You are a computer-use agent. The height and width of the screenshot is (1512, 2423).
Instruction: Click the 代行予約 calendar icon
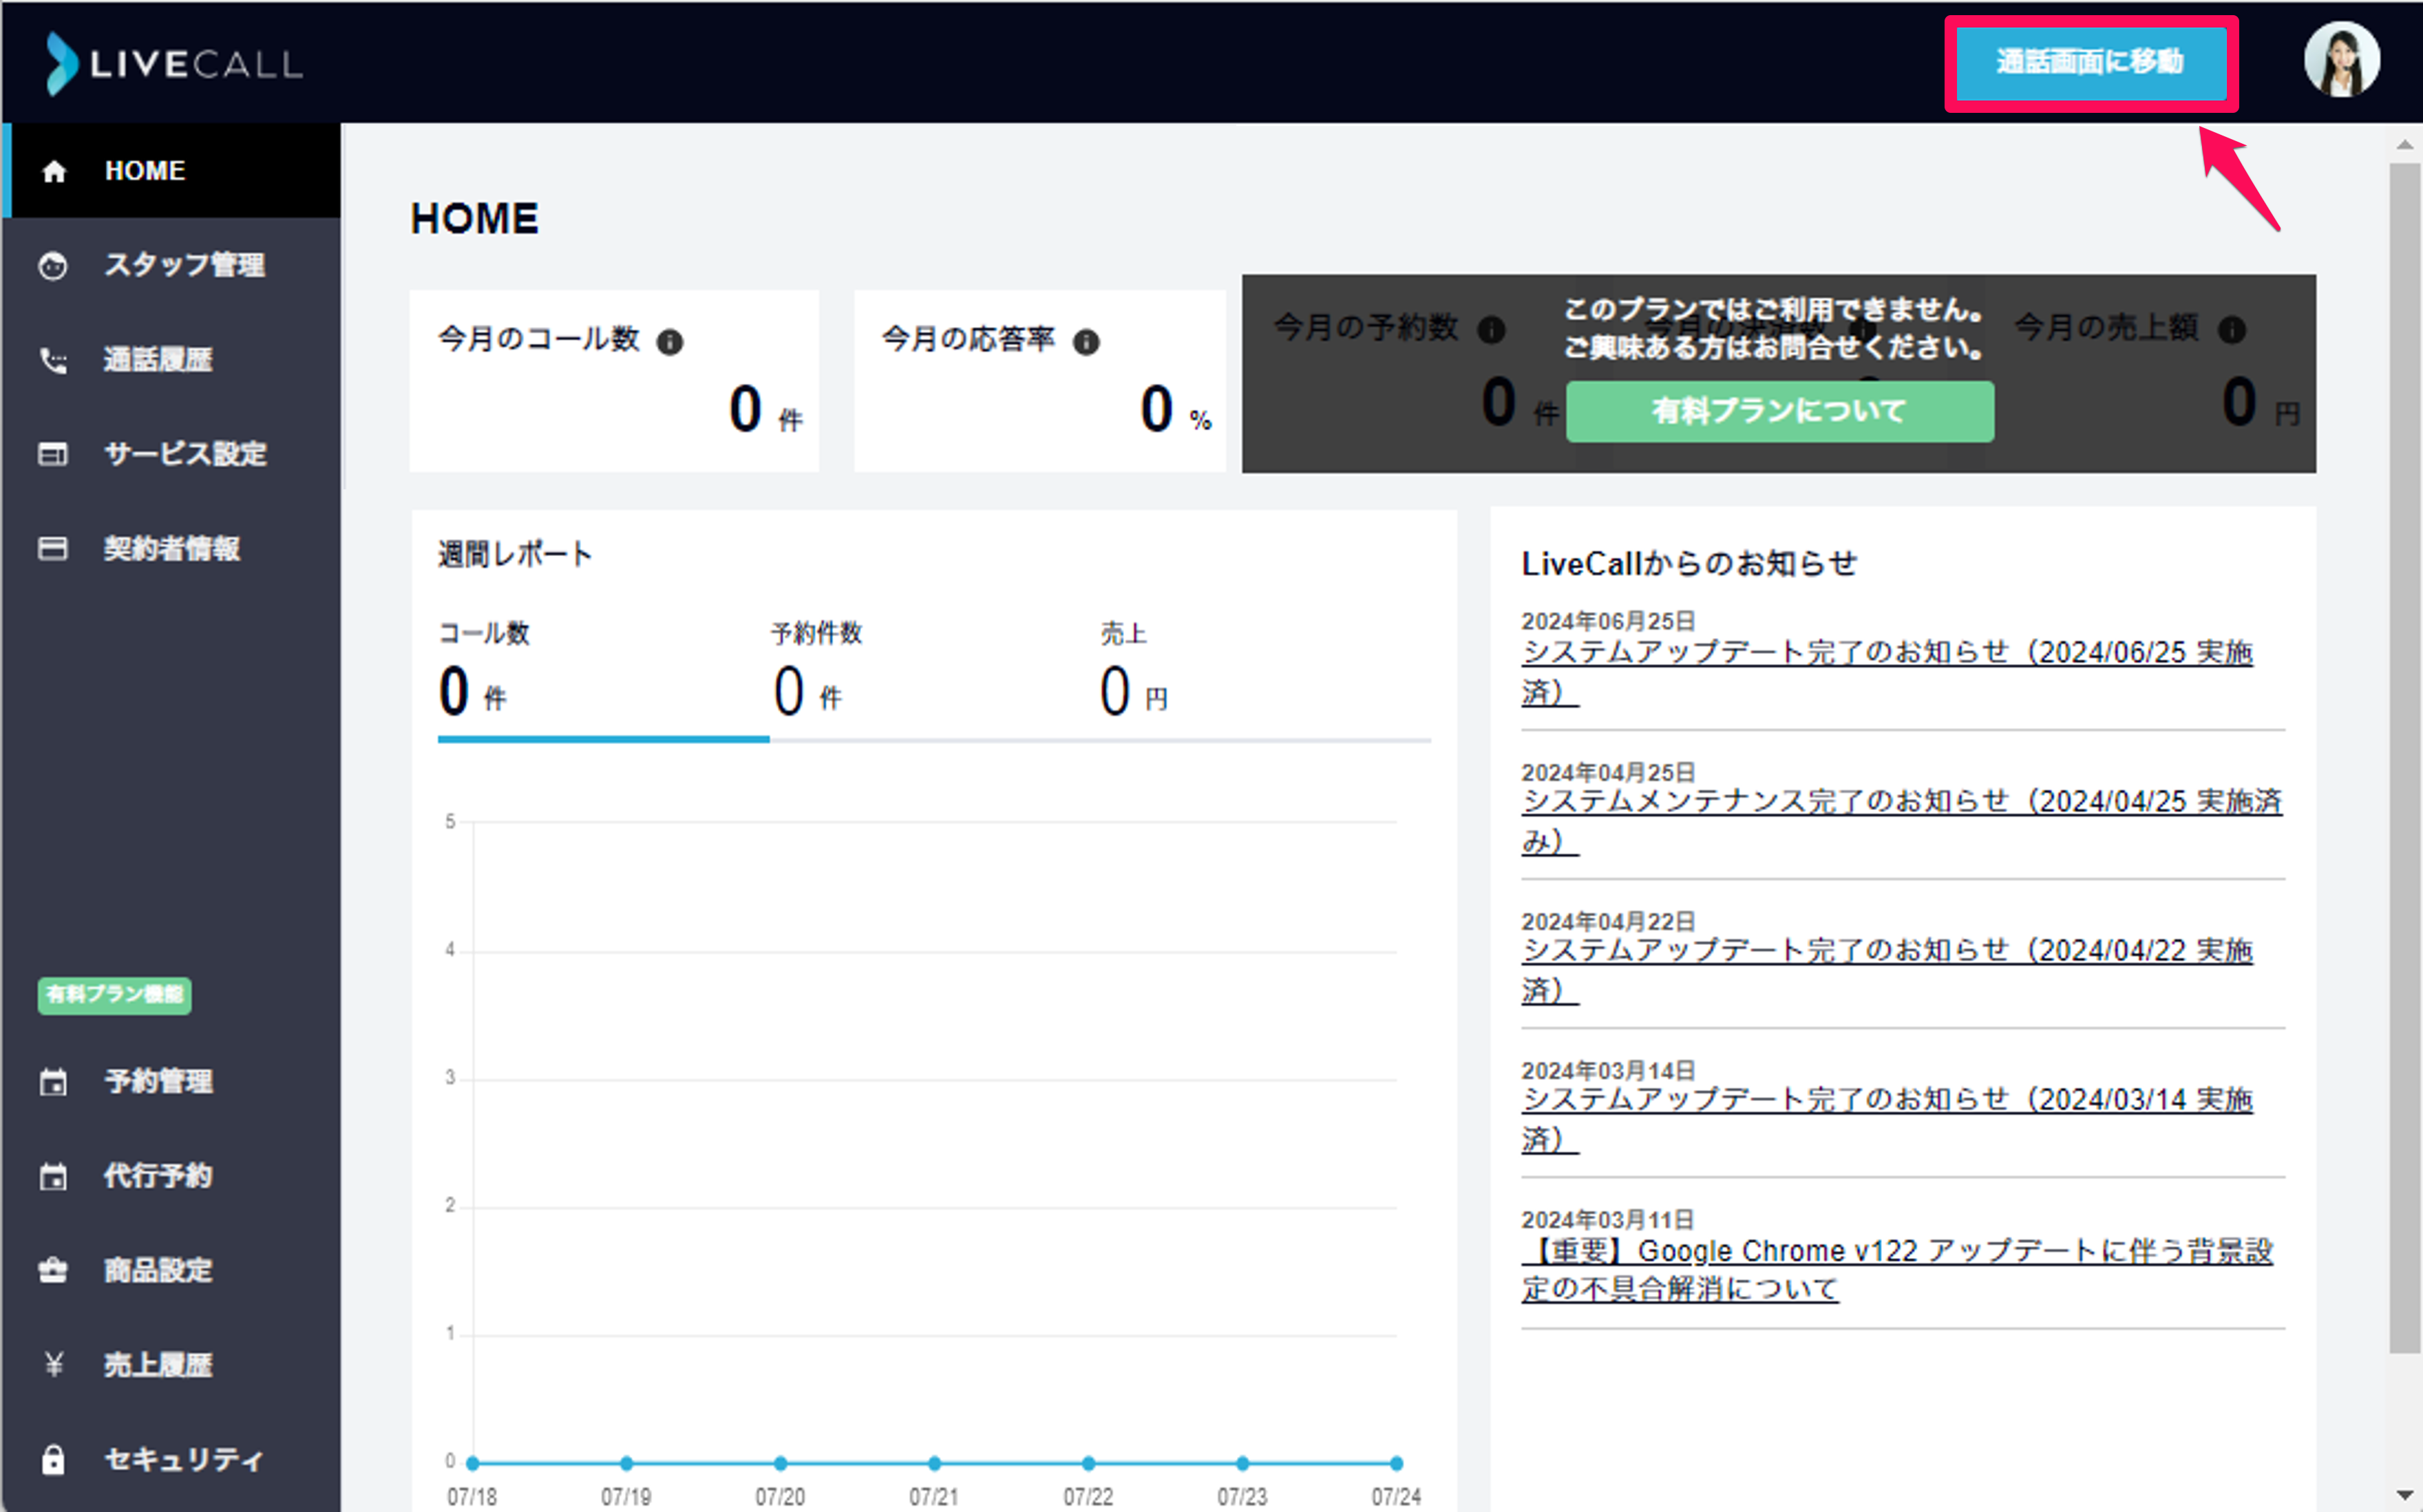tap(53, 1176)
